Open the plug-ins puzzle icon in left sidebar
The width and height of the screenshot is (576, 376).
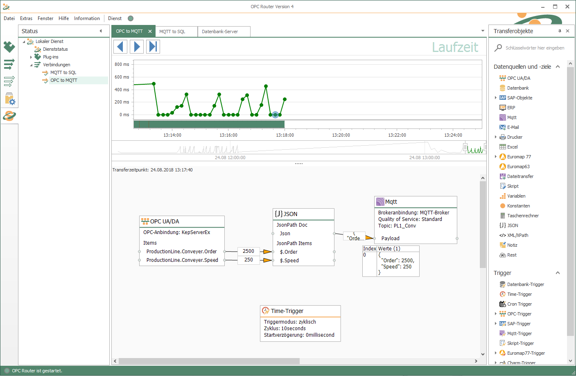point(9,47)
